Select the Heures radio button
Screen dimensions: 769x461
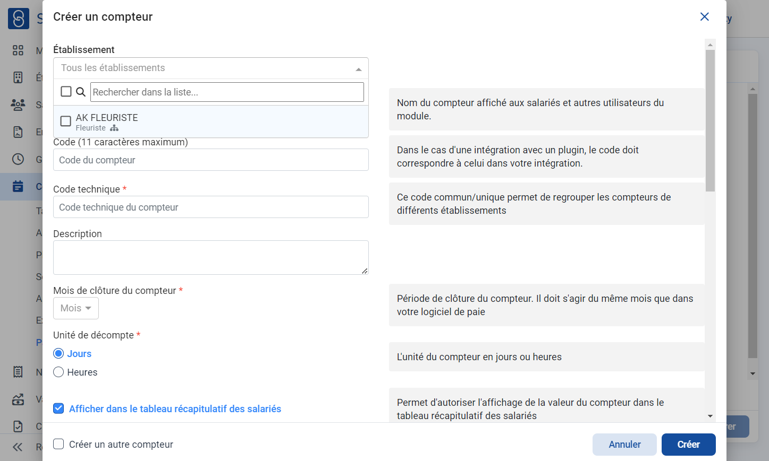(x=58, y=372)
